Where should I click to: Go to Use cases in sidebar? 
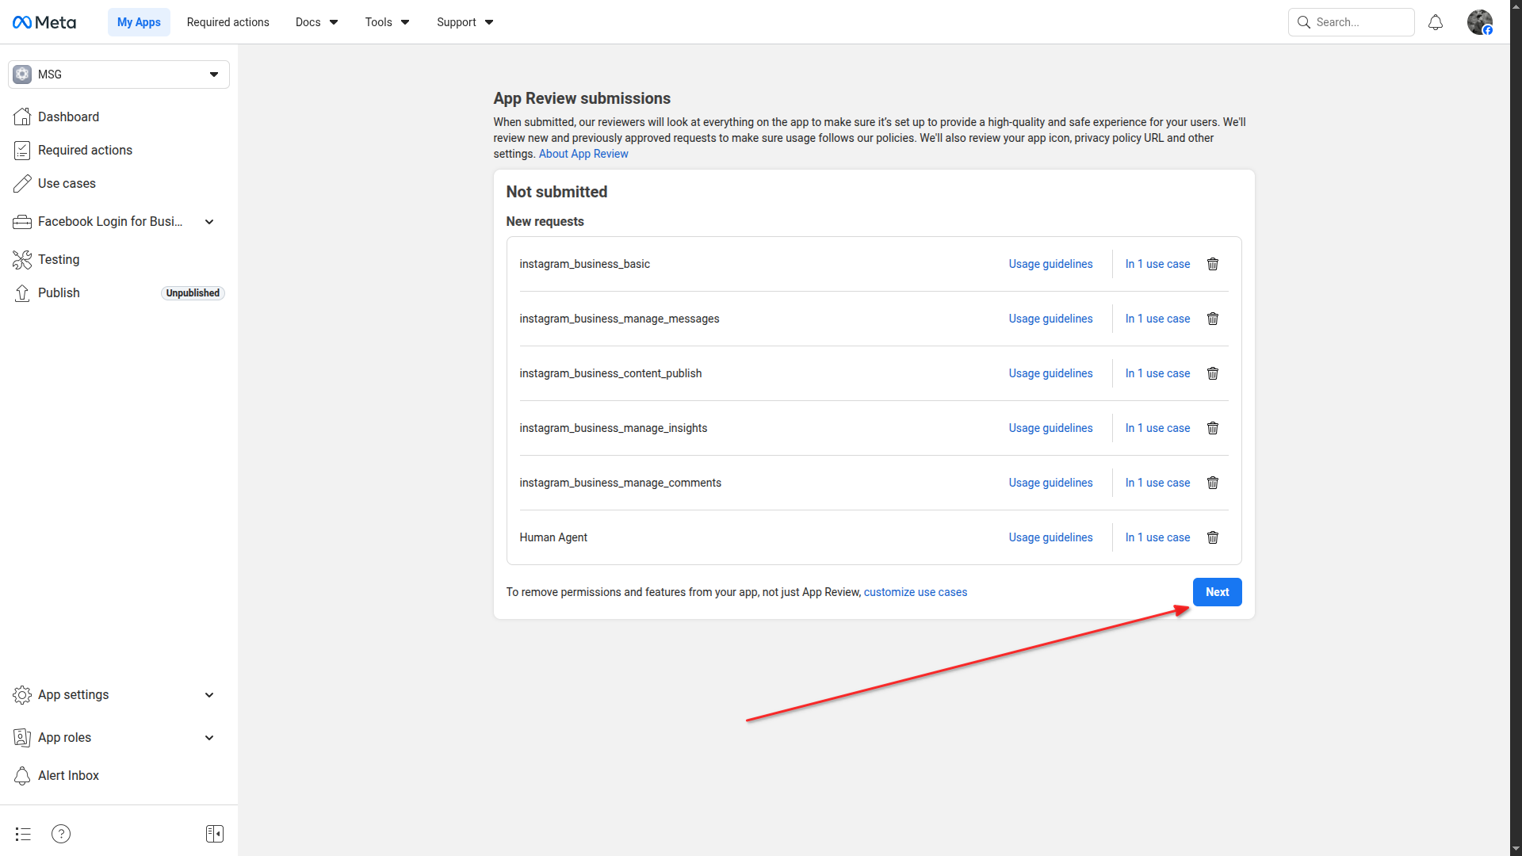click(x=67, y=184)
